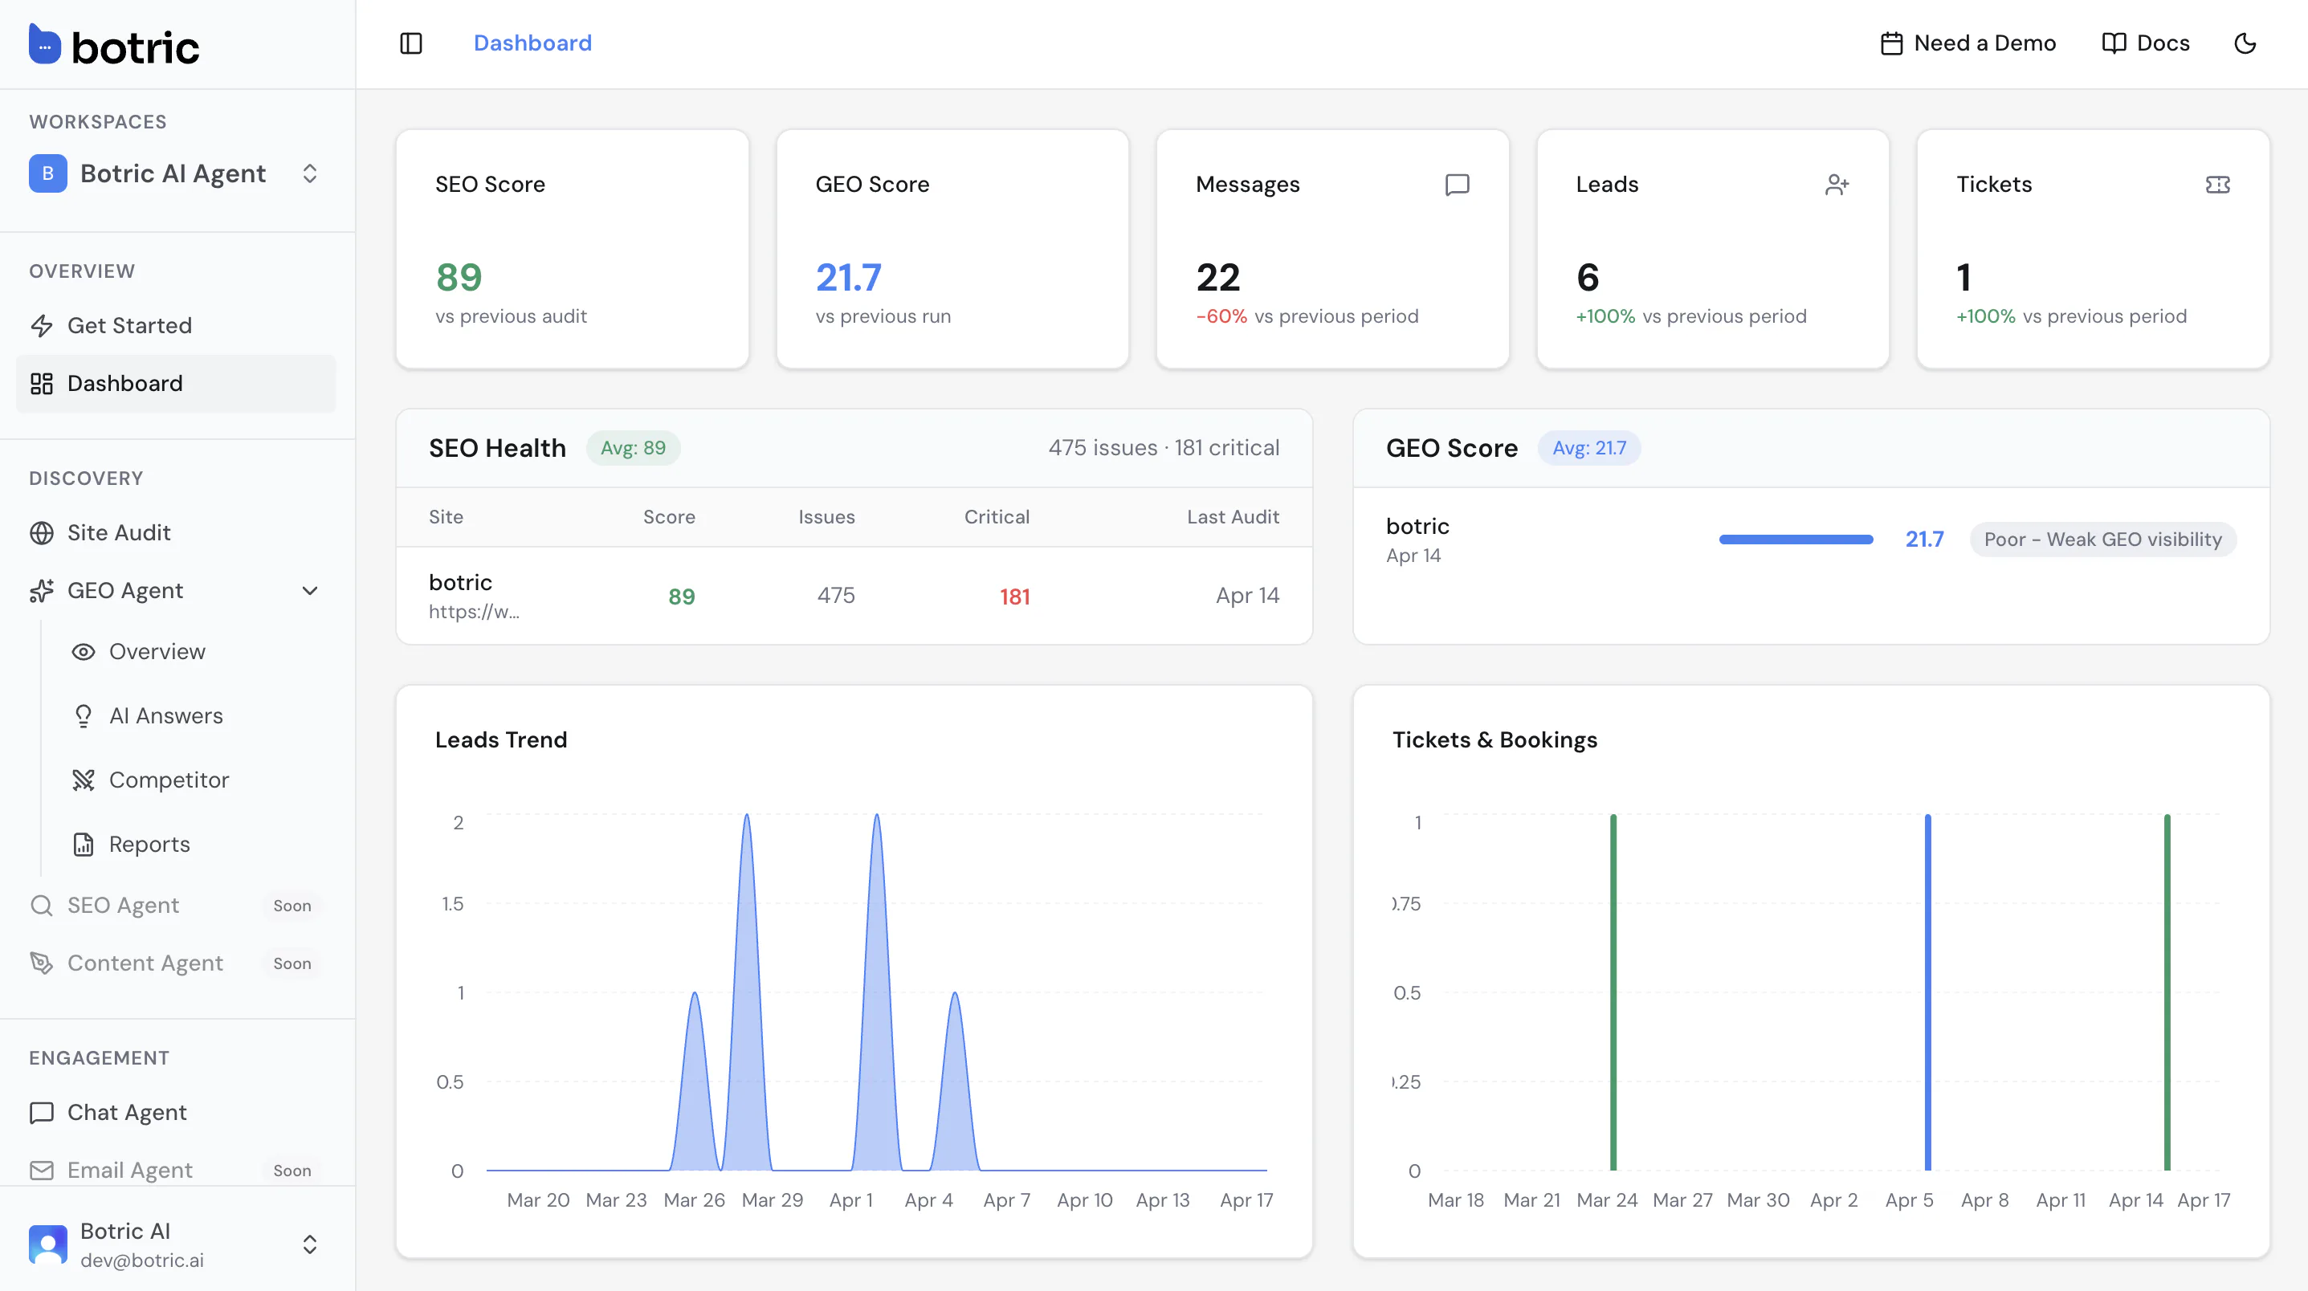
Task: Click the Messages chat bubble icon
Action: 1457,185
